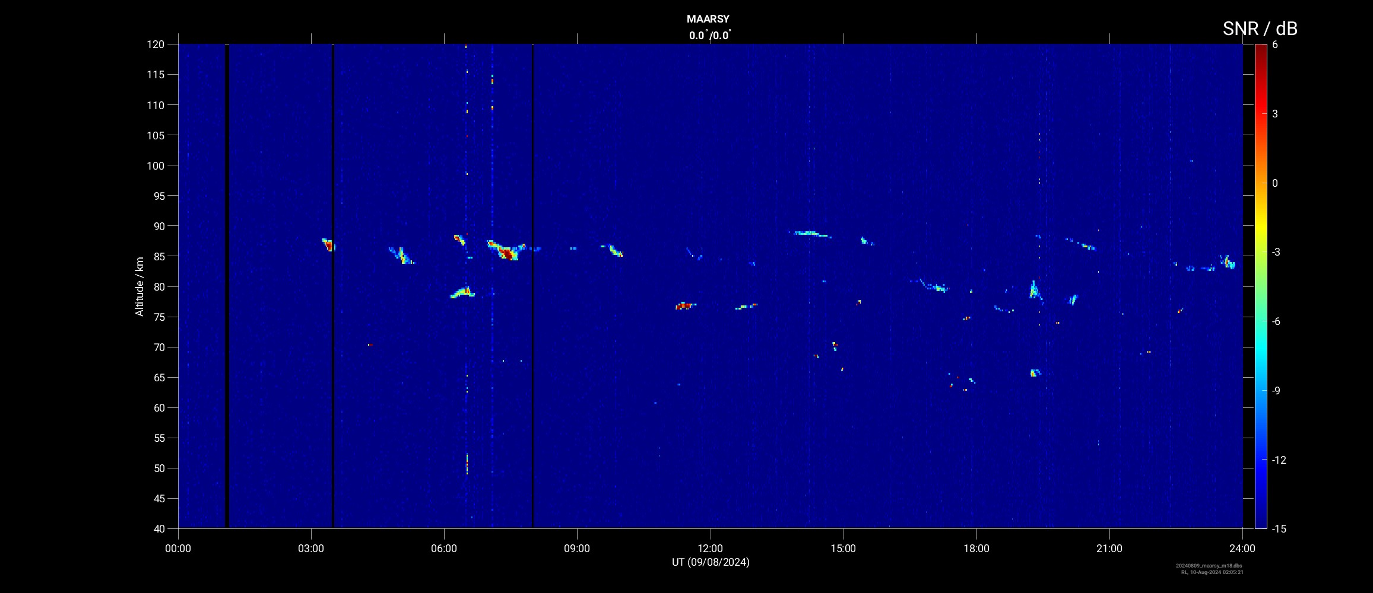Click the 21:00 time tick label
This screenshot has width=1373, height=593.
[x=1109, y=549]
